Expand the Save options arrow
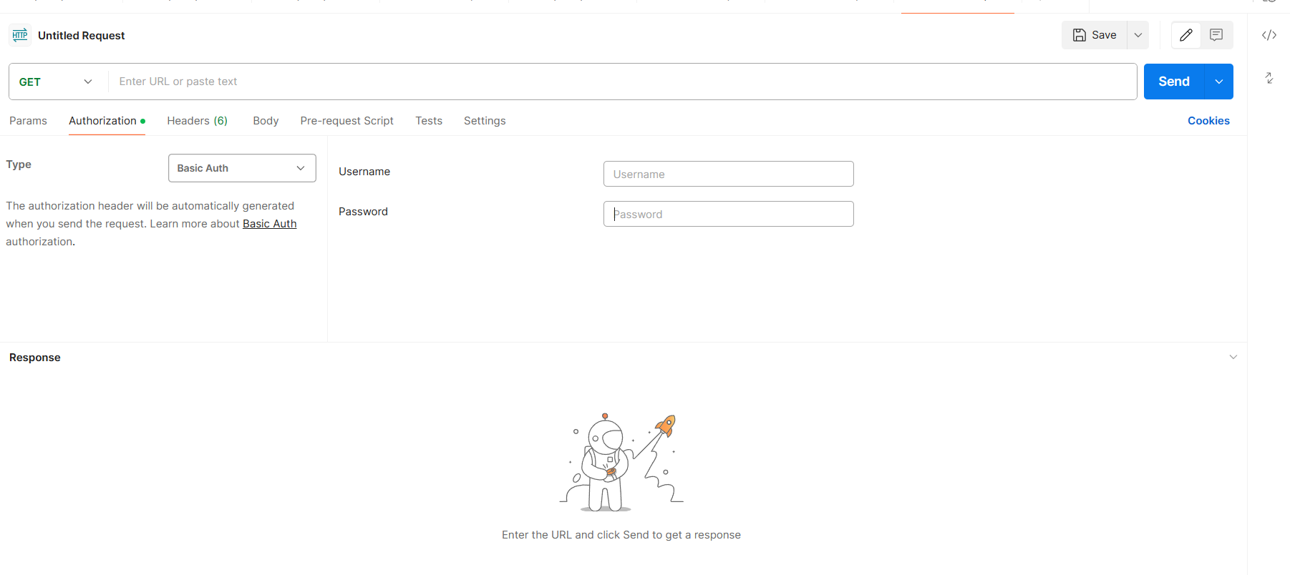Screen dimensions: 1290x575 (1138, 35)
